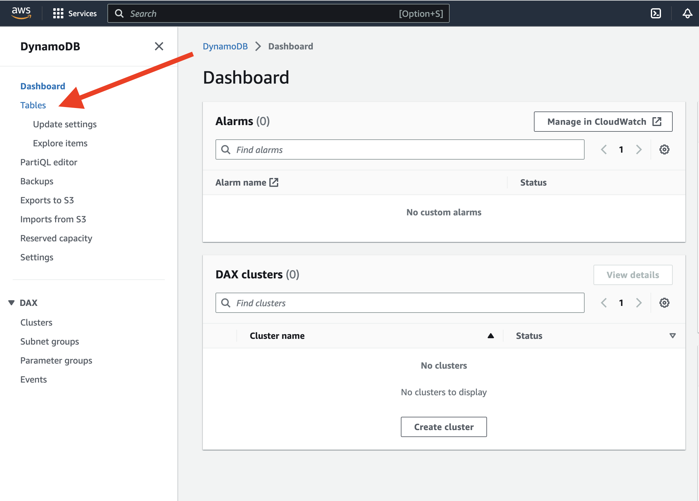Screen dimensions: 699x501
Task: Open DAX Clusters page
Action: tap(36, 322)
